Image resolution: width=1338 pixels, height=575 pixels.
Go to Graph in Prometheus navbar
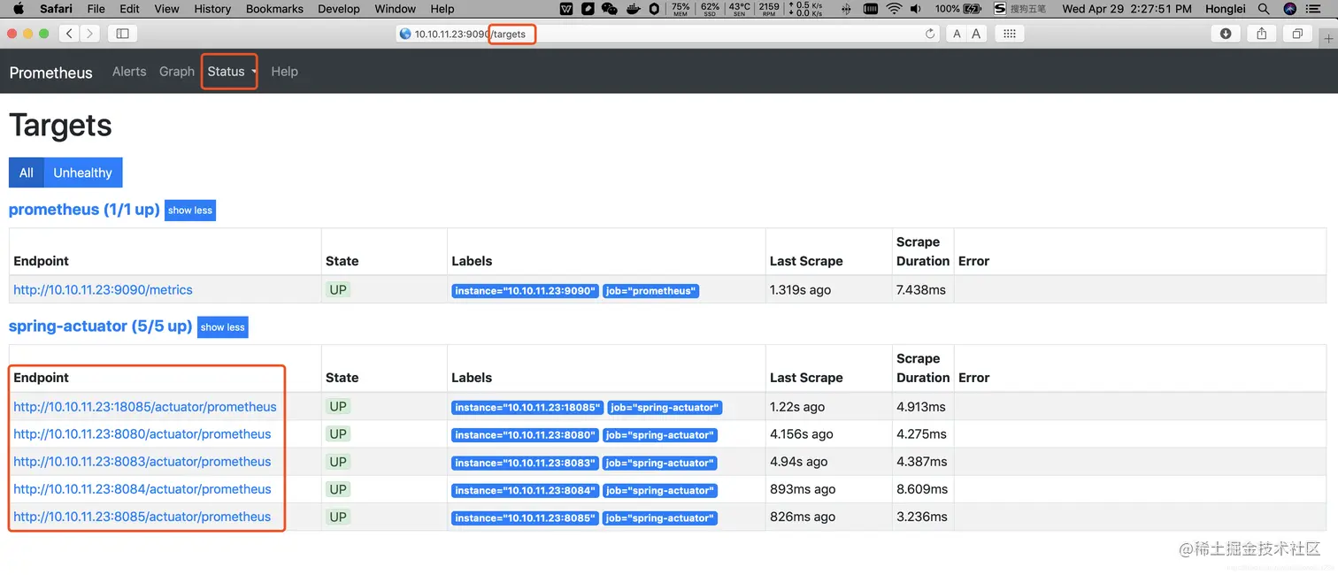pos(177,72)
